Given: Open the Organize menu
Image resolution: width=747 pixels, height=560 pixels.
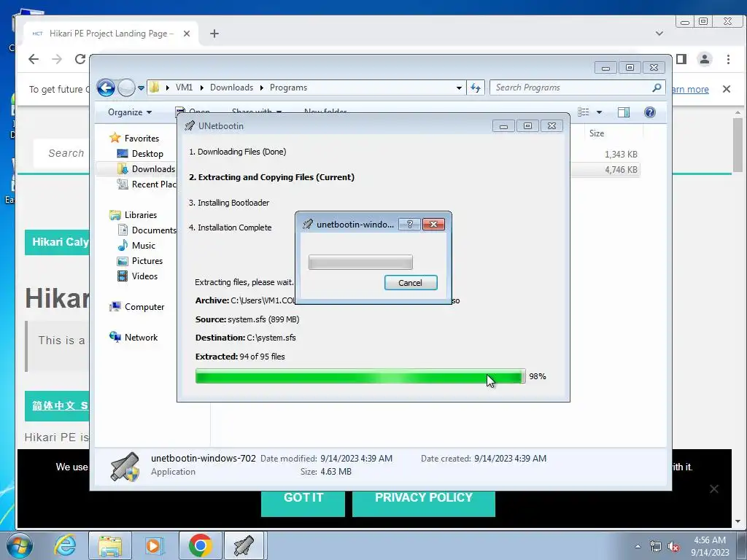Looking at the screenshot, I should click(x=130, y=112).
